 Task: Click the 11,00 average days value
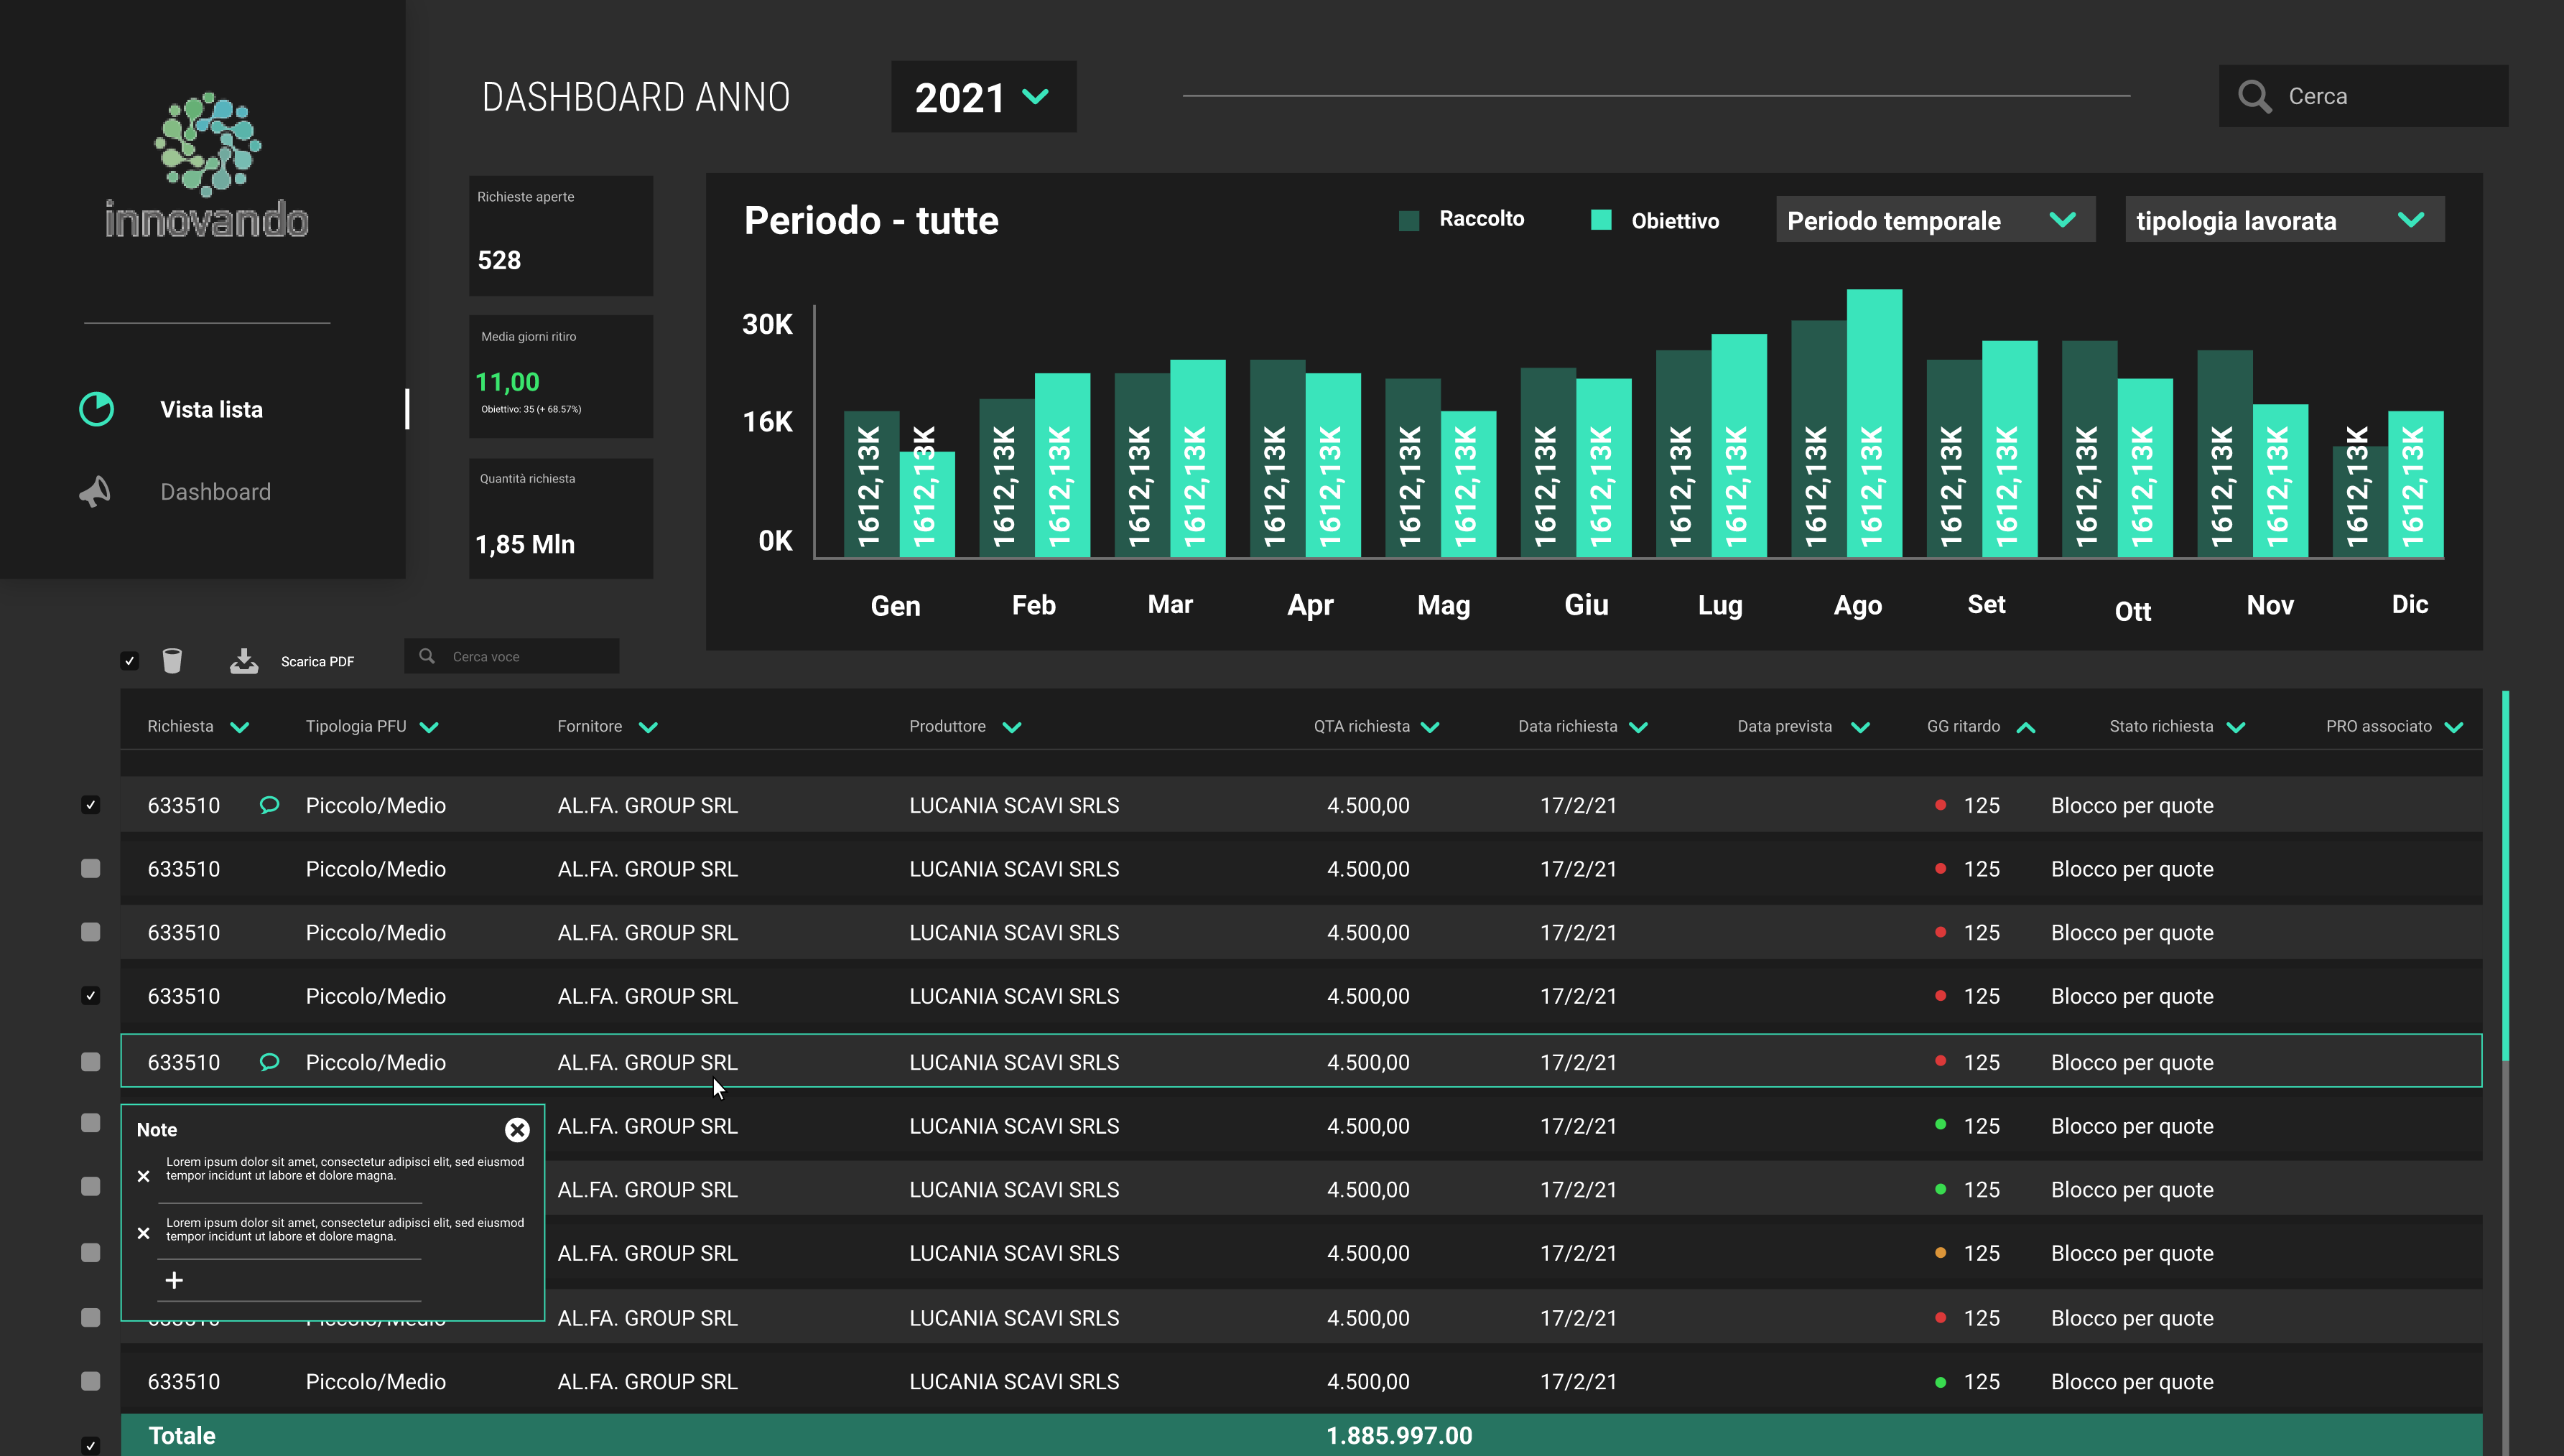(x=506, y=382)
